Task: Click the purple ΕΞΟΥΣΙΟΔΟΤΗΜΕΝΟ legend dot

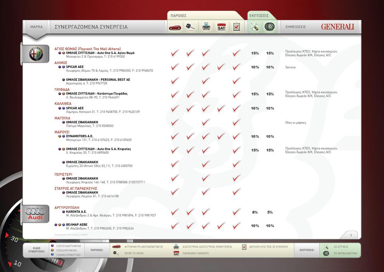Action: tap(52, 246)
